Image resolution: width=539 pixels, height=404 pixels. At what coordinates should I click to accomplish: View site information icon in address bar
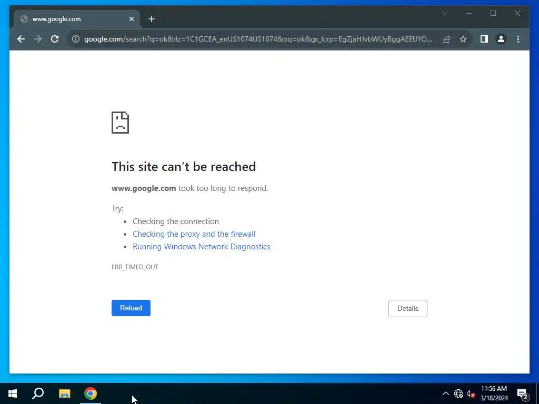click(76, 39)
